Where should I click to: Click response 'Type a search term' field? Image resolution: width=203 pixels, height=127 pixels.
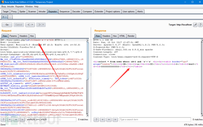(x=155, y=119)
